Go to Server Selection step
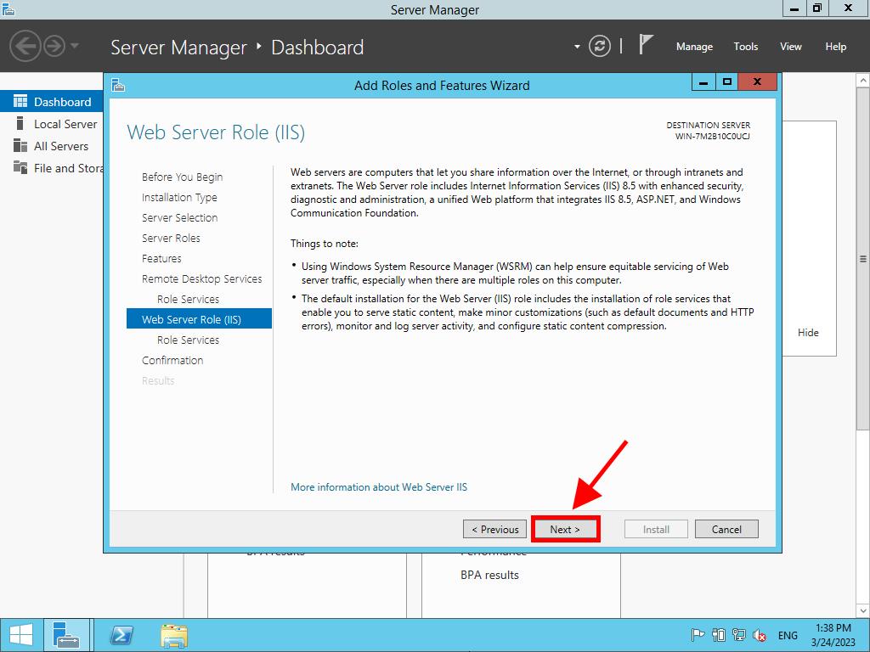 (x=180, y=218)
